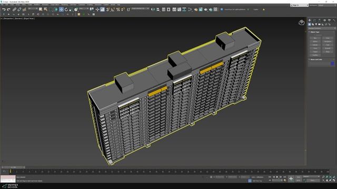Click the time slider handle

pos(13,167)
